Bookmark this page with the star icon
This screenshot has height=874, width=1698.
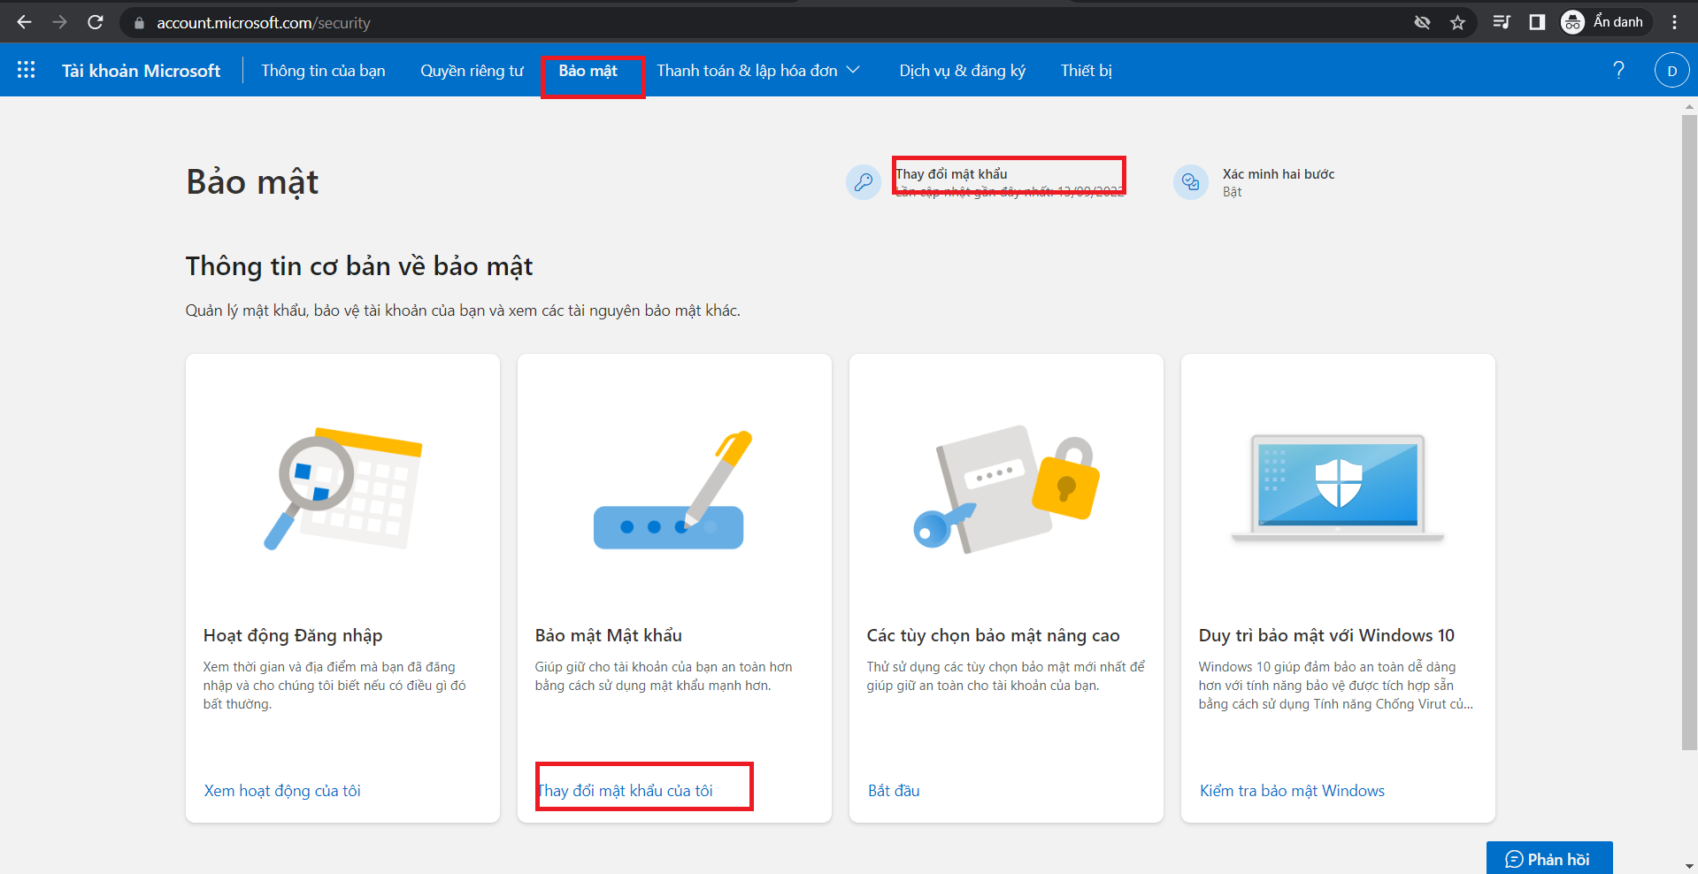[1457, 23]
